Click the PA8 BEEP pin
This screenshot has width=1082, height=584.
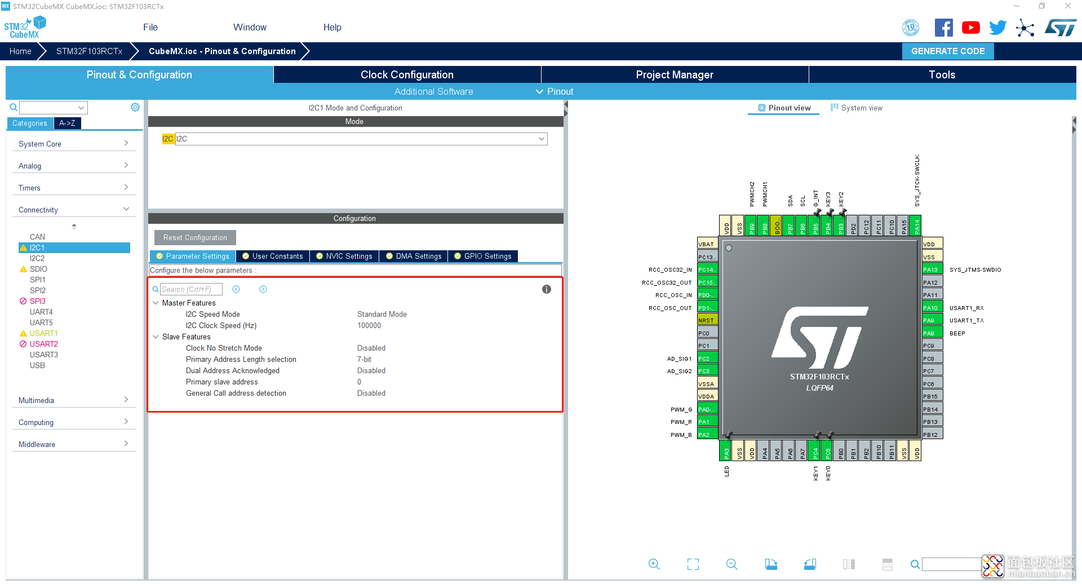[933, 333]
